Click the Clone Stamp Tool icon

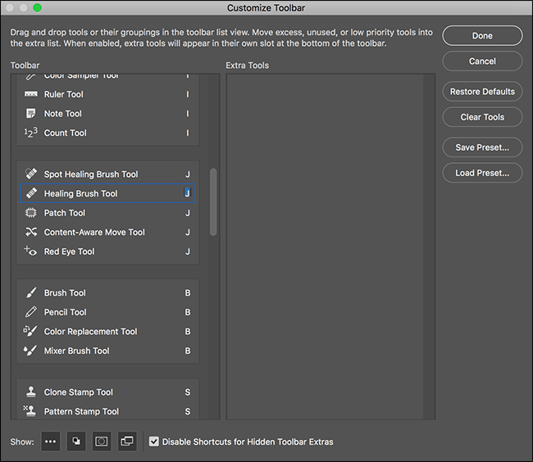(31, 392)
